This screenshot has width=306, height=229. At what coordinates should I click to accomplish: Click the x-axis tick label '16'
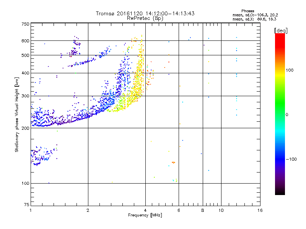point(260,210)
